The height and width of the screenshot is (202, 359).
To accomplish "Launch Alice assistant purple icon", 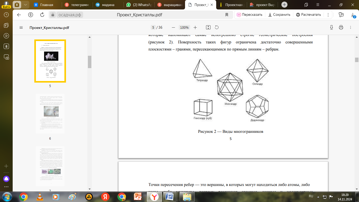I will [6, 179].
